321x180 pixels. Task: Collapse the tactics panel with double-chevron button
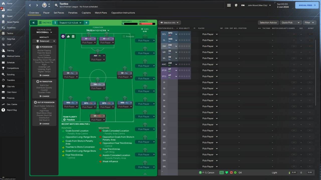33,23
